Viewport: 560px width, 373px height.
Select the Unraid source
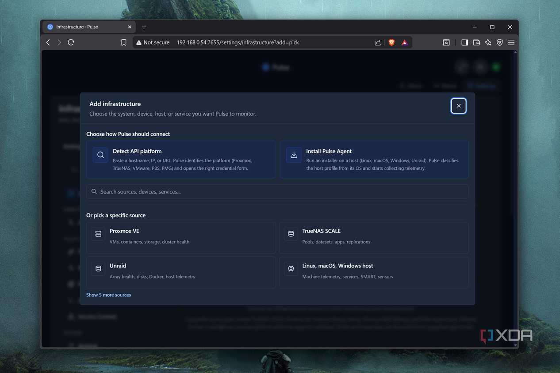(181, 273)
